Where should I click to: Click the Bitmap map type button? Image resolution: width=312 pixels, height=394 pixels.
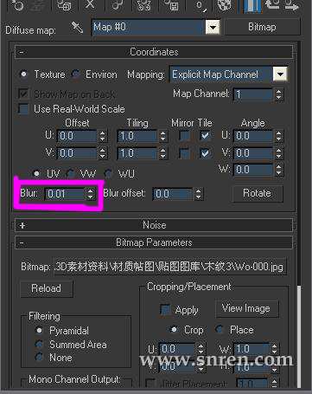pos(262,27)
